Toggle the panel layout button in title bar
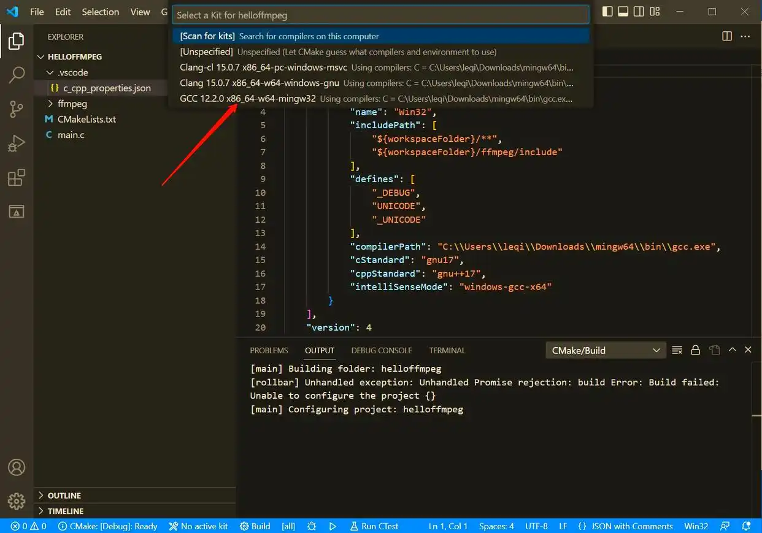This screenshot has height=533, width=762. (623, 12)
